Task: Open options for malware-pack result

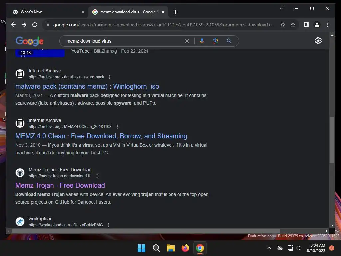Action: pyautogui.click(x=109, y=77)
